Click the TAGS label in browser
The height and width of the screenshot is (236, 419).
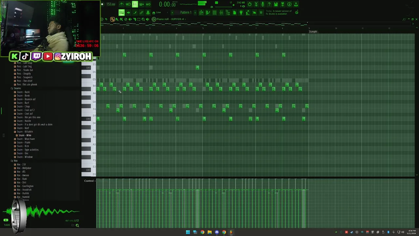tap(7, 225)
